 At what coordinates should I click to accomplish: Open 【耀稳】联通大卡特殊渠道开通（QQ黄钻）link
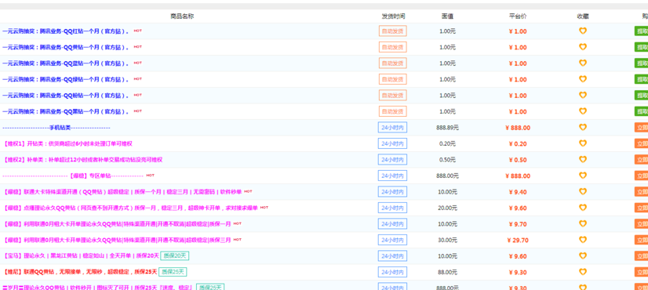[122, 192]
